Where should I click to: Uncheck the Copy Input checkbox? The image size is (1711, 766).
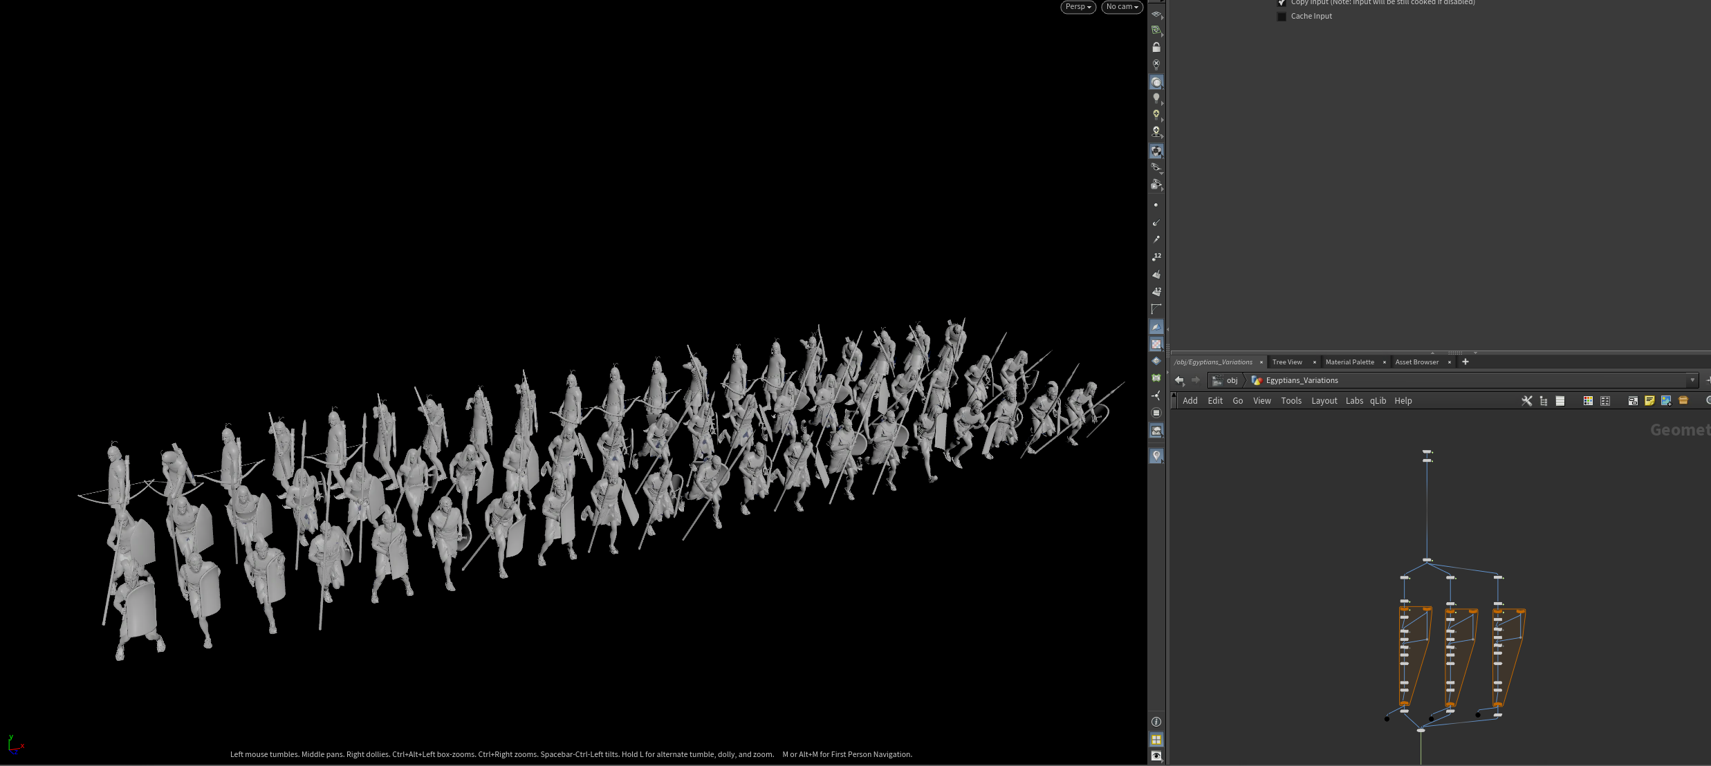point(1282,3)
